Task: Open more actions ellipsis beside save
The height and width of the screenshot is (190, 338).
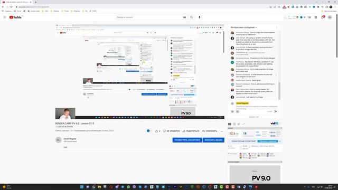Action: [x=222, y=131]
